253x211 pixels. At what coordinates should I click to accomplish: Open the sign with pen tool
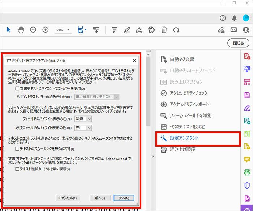point(139,30)
